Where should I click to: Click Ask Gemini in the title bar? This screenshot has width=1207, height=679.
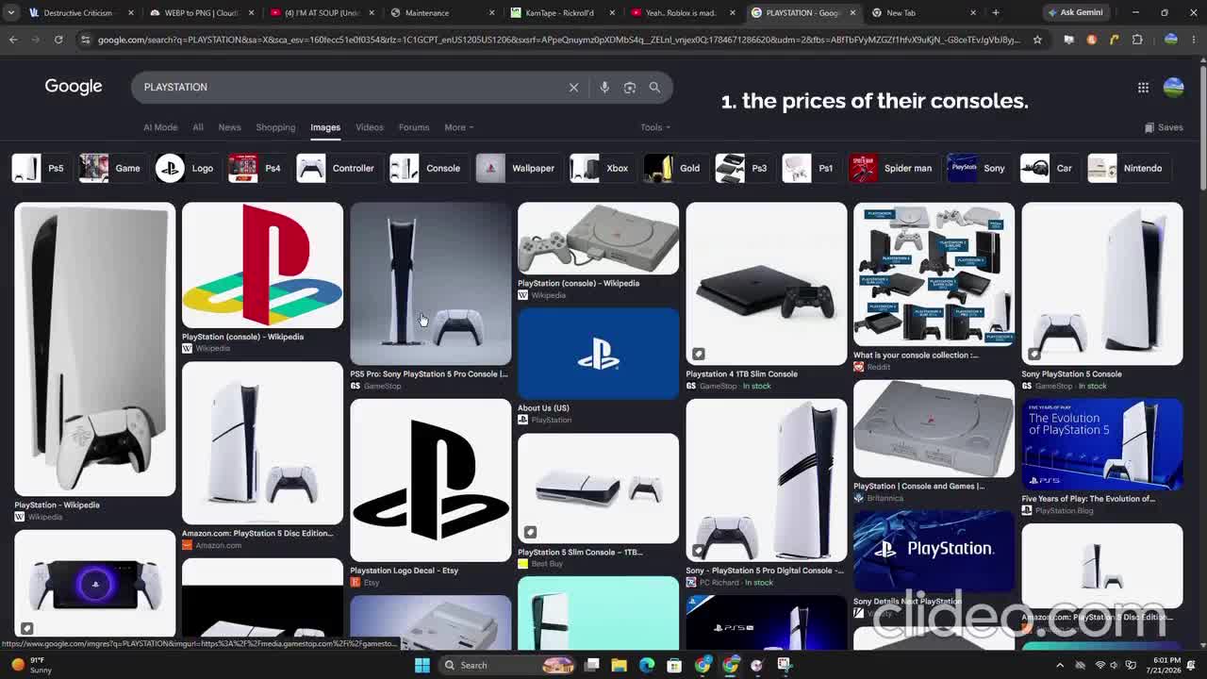click(1074, 12)
